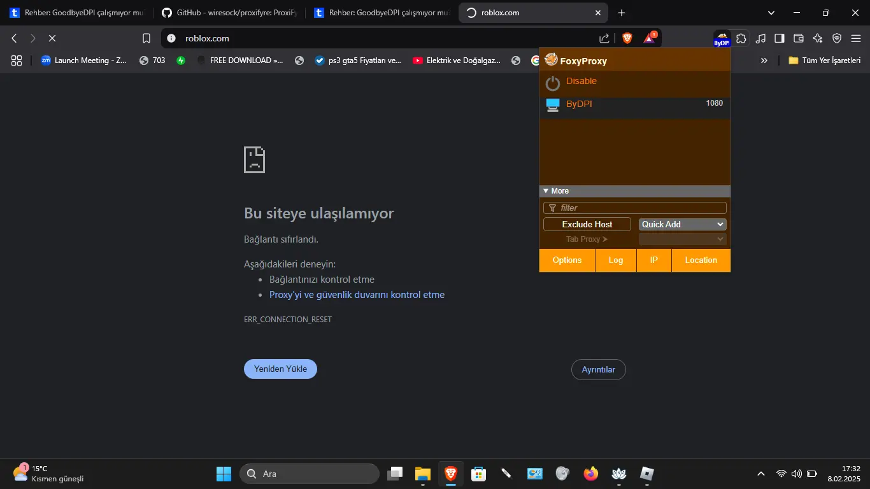Image resolution: width=870 pixels, height=489 pixels.
Task: Click the Ayrıntılar details button
Action: coord(599,370)
